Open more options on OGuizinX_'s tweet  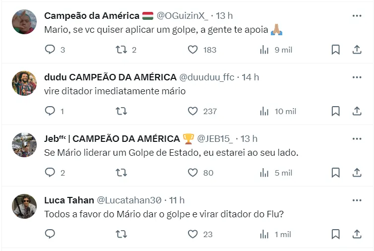tap(357, 16)
